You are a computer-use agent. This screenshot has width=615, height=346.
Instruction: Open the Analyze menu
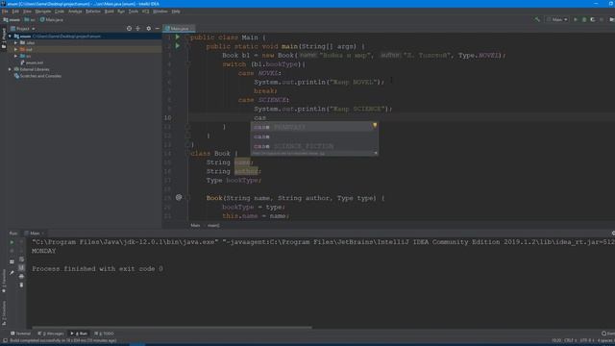pyautogui.click(x=75, y=12)
